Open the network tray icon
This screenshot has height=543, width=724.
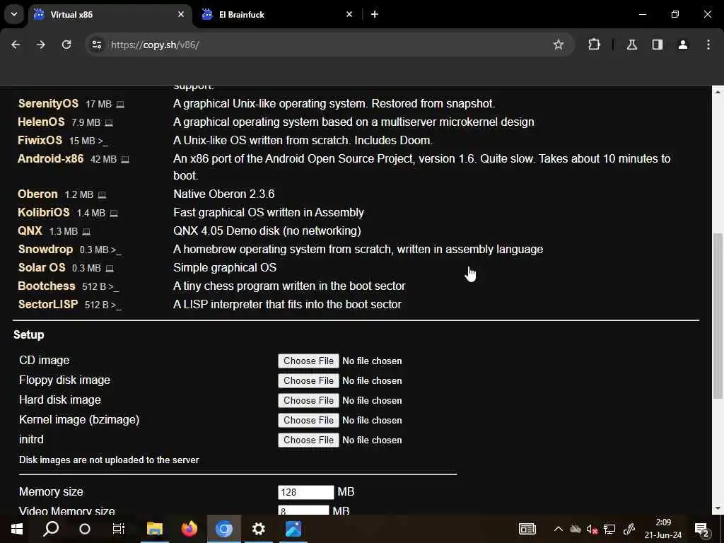609,529
